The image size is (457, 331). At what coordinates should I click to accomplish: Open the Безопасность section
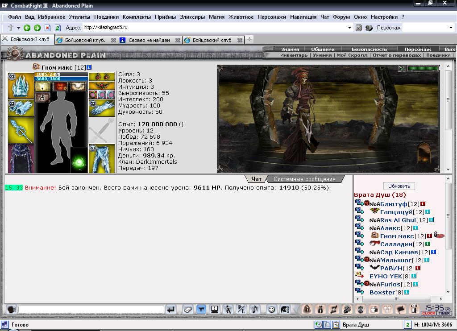point(369,49)
